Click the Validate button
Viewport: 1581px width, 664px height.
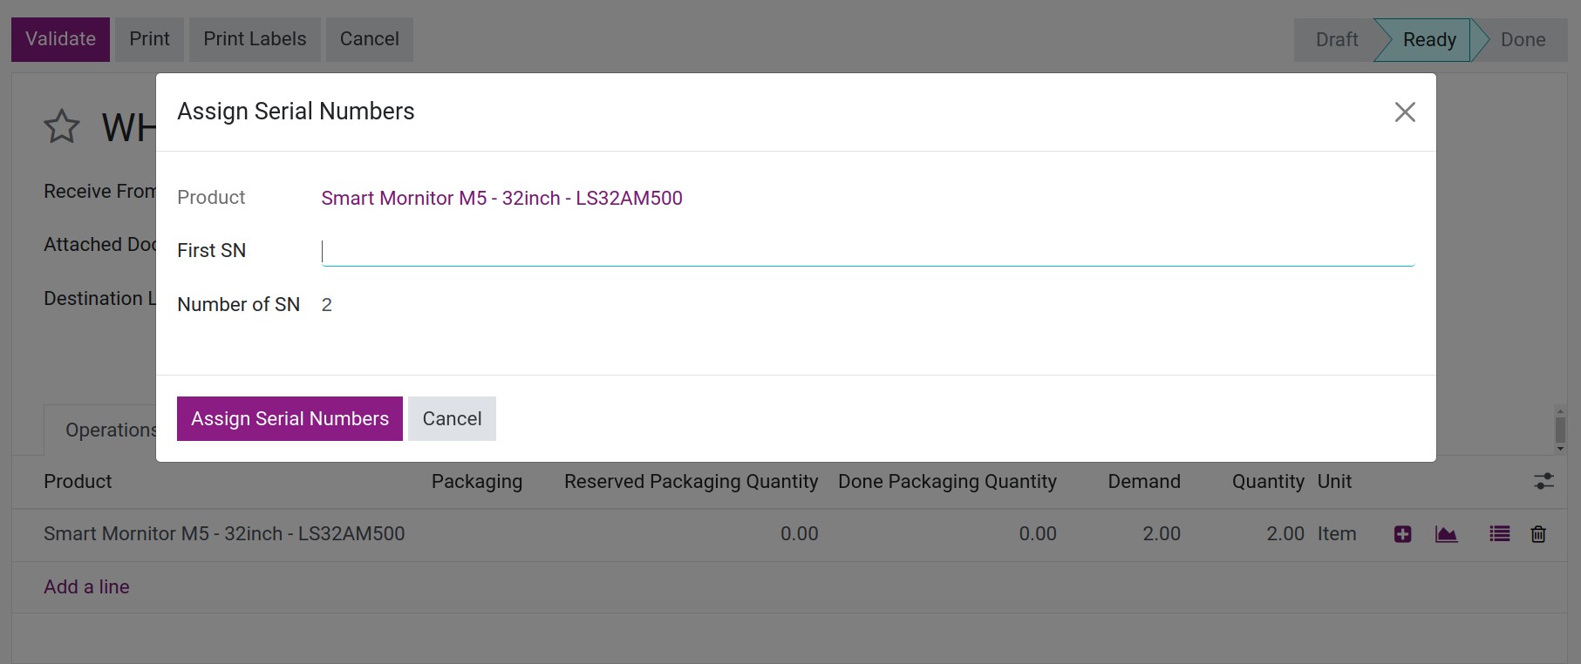click(x=60, y=39)
